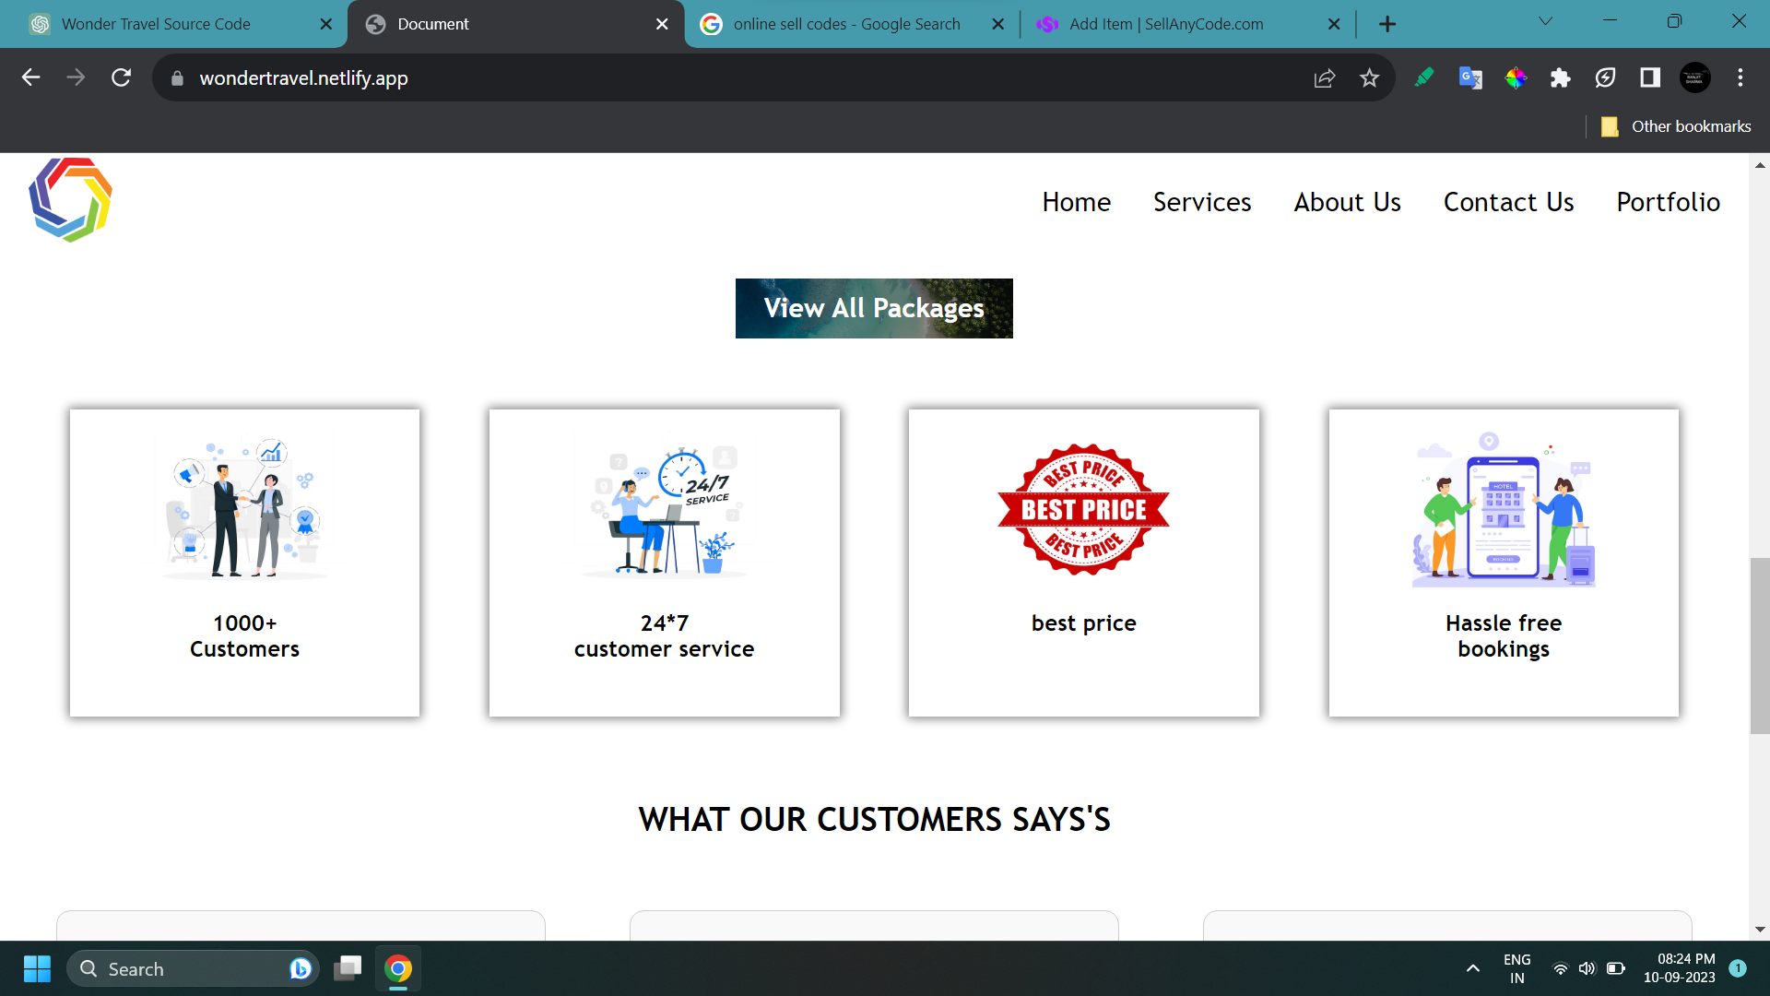1770x996 pixels.
Task: Open the Google Translate extension
Action: click(x=1470, y=78)
